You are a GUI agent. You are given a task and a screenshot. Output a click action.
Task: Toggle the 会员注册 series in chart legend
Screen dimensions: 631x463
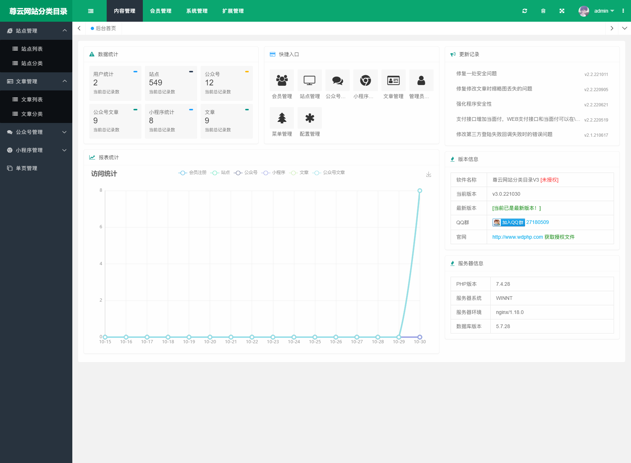tap(192, 173)
